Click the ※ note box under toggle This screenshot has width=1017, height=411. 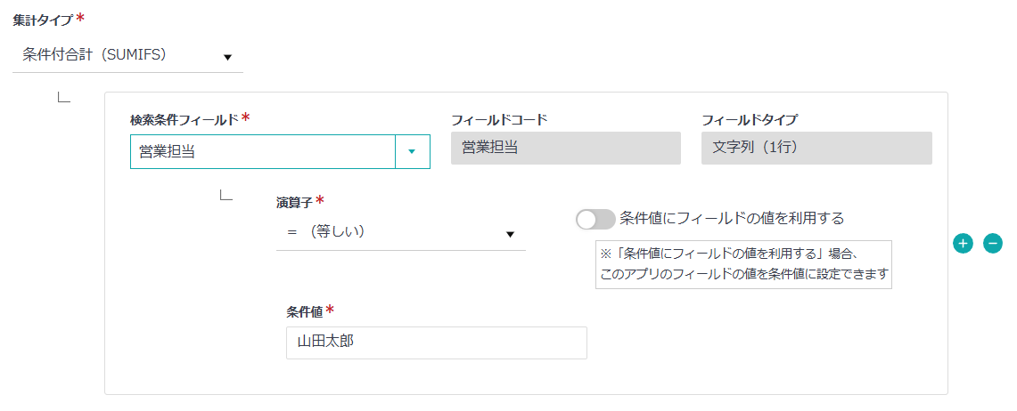pyautogui.click(x=743, y=263)
